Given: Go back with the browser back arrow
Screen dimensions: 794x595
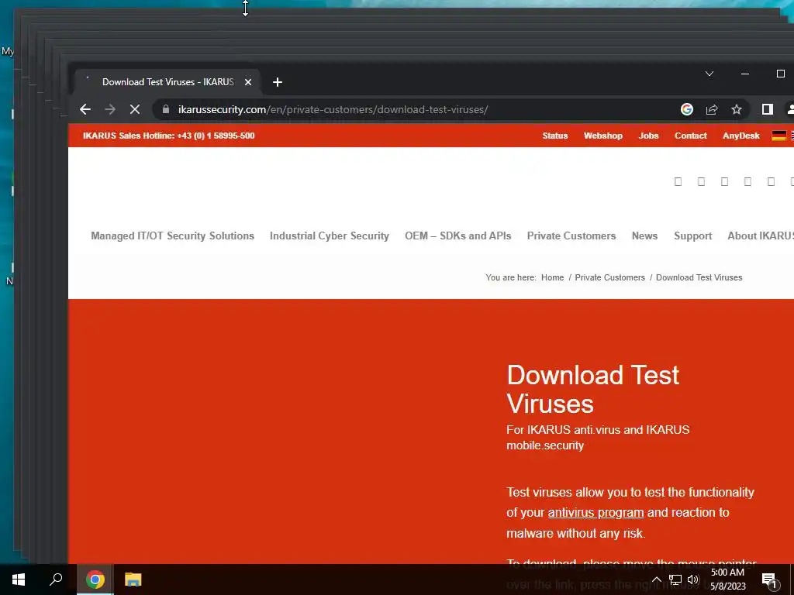Looking at the screenshot, I should 85,109.
